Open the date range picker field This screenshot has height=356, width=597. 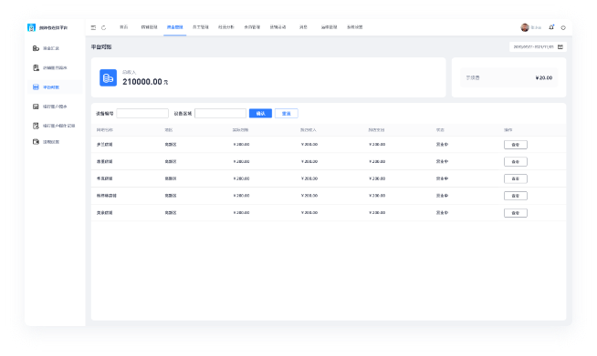tap(538, 46)
